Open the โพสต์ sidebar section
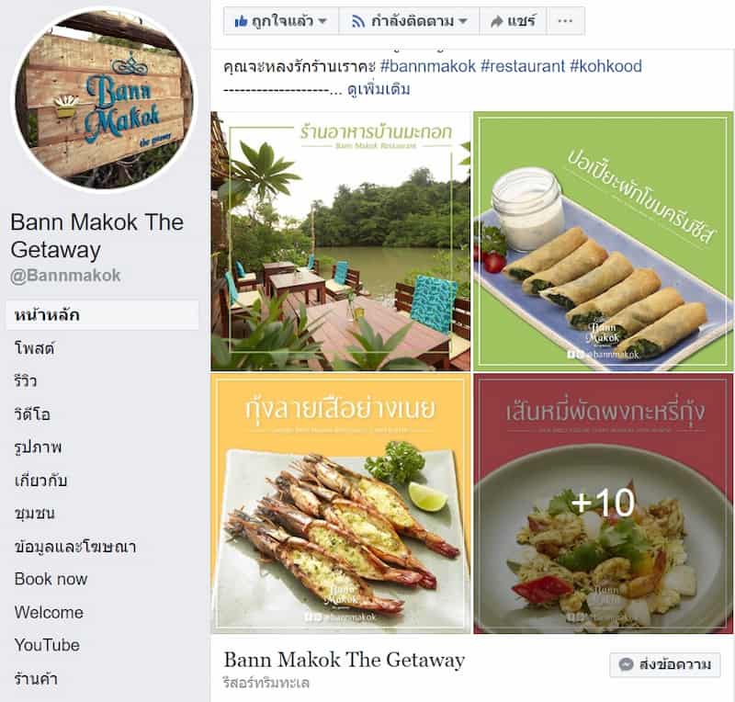Screen dimensions: 735x702 click(34, 348)
